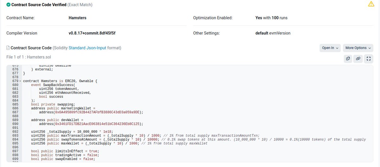This screenshot has height=167, width=380.
Task: Click 'address public marketingWallet =' line
Action: pyautogui.click(x=63, y=108)
